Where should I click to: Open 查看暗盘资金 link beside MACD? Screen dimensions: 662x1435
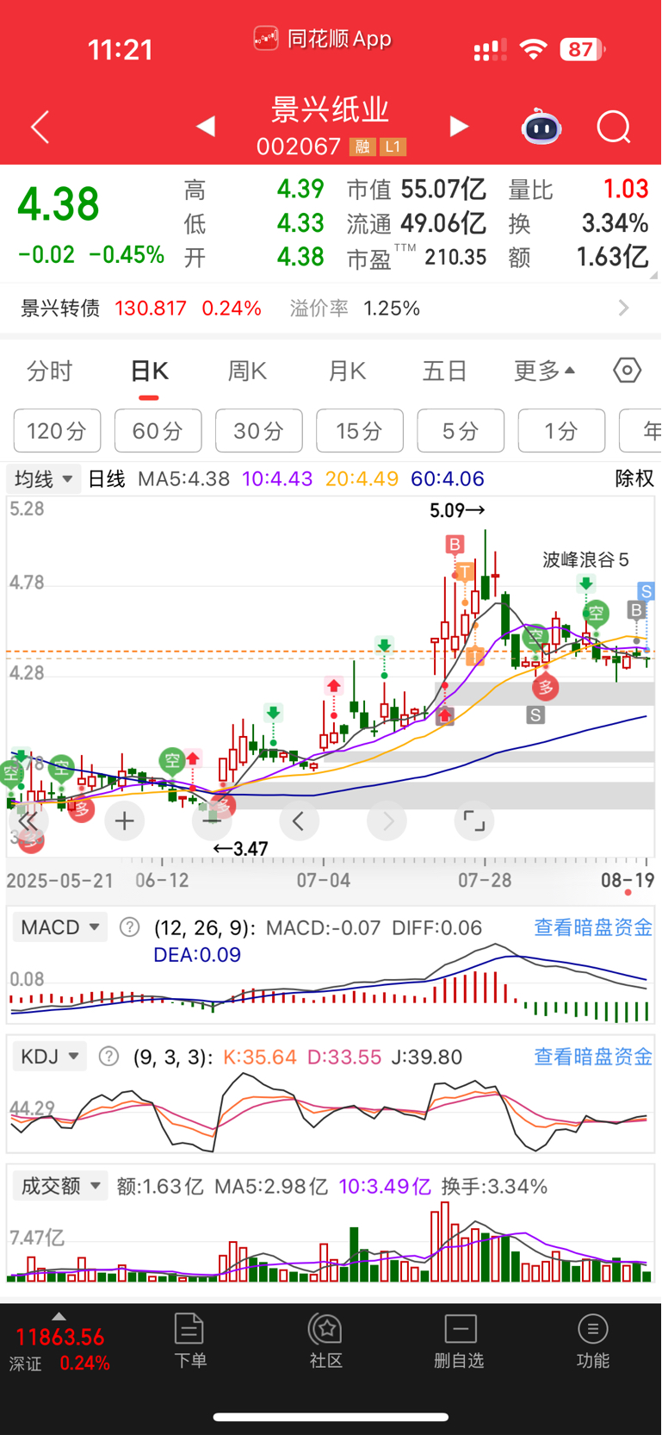[x=593, y=927]
